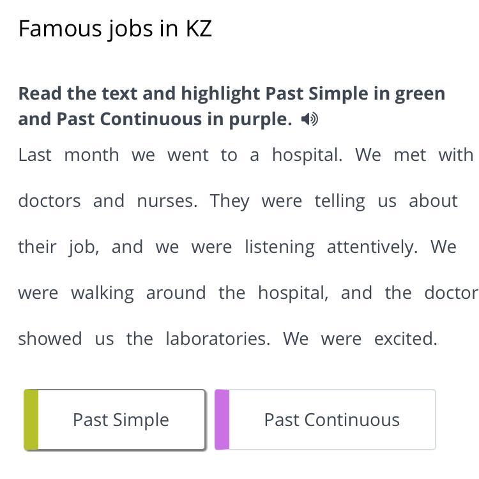Screen dimensions: 479x479
Task: Click the word "month" in first line
Action: pyautogui.click(x=91, y=155)
